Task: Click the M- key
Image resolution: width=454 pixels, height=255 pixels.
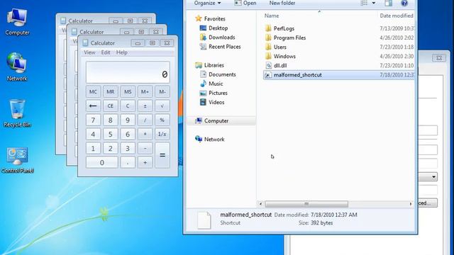Action: click(x=162, y=91)
